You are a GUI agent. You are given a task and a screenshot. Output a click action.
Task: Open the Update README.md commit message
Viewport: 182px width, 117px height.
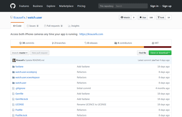35,60
